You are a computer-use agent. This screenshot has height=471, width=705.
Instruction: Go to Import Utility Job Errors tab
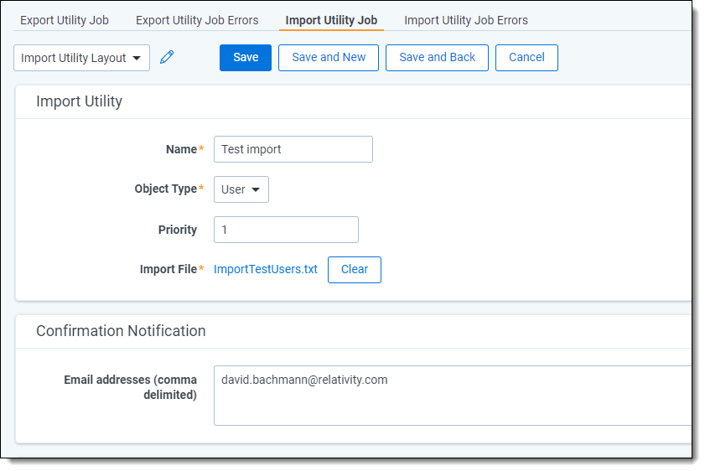click(x=466, y=20)
